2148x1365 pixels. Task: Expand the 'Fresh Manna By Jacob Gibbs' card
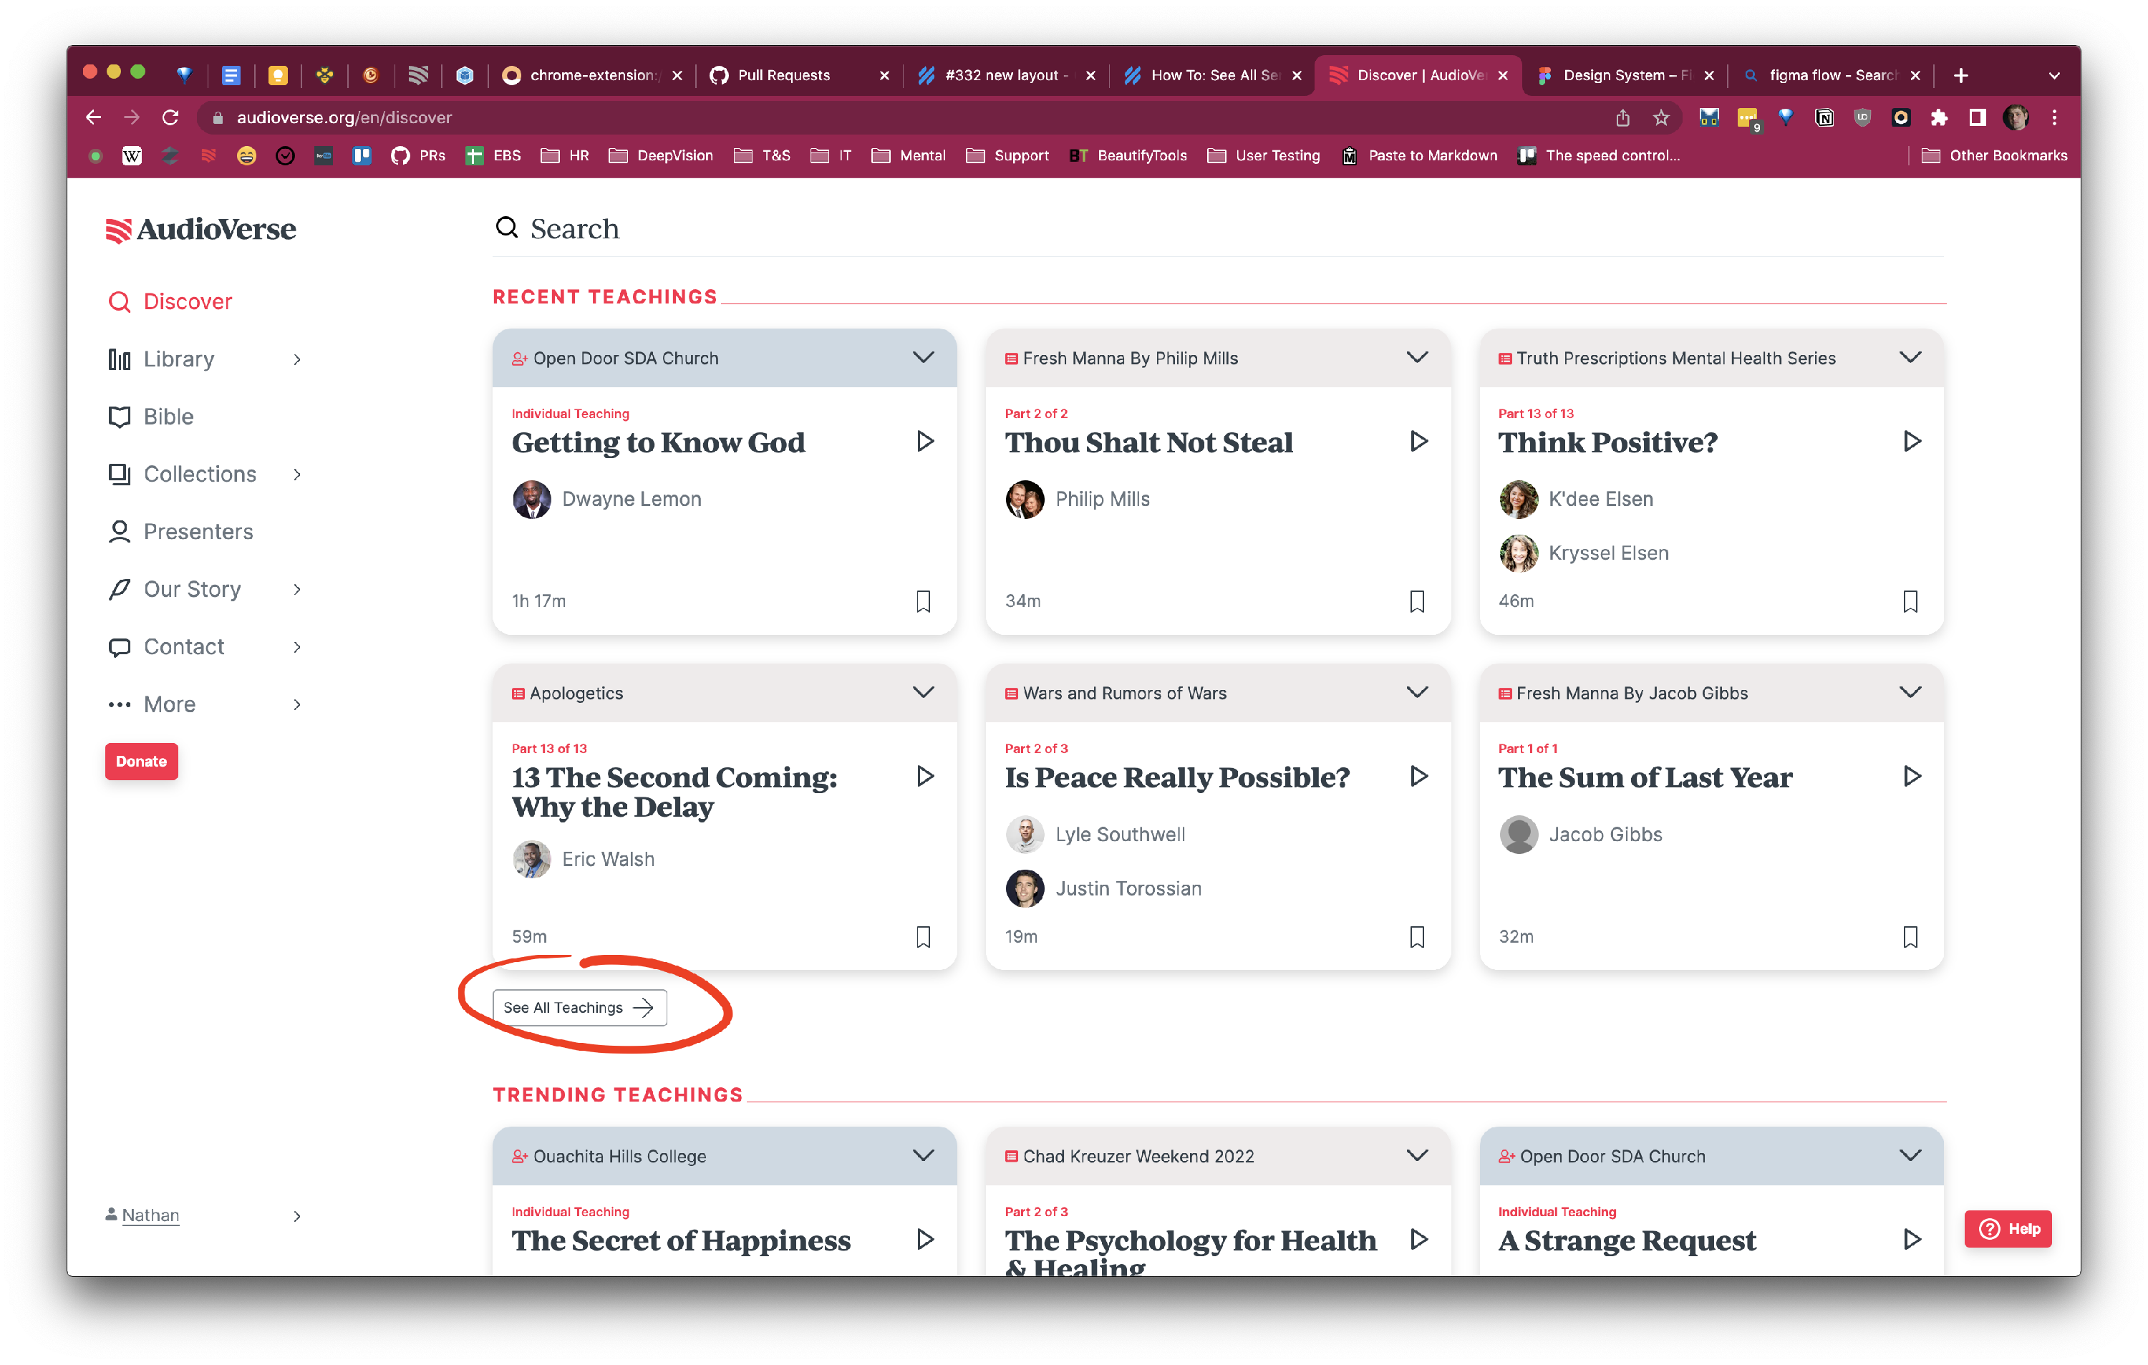pos(1911,693)
